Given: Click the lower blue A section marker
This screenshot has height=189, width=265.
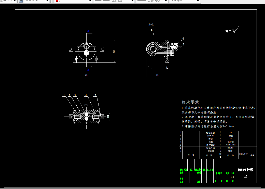Looking at the screenshot, I should click(x=88, y=70).
